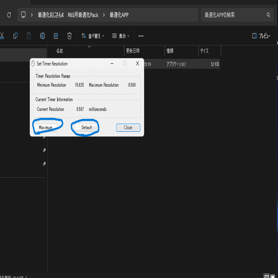Click the 0.500 maximum resolution value
Viewport: 278px width, 278px height.
(132, 85)
